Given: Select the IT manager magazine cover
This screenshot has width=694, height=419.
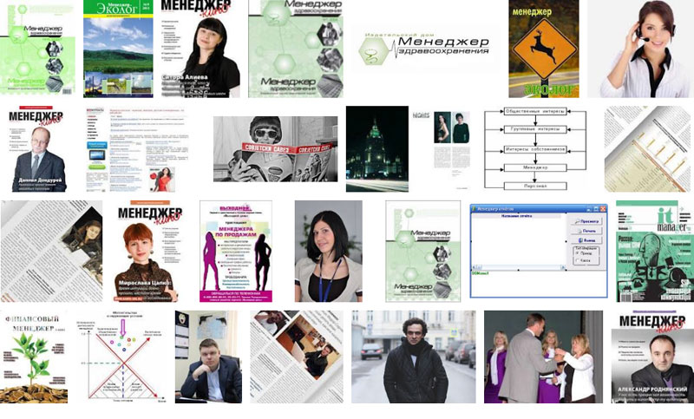Looking at the screenshot, I should [655, 252].
